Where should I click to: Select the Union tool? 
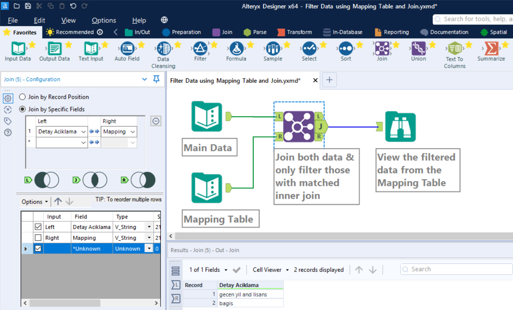pyautogui.click(x=418, y=49)
